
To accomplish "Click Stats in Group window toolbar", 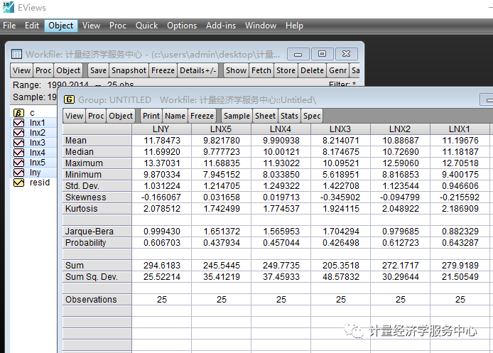I will pyautogui.click(x=289, y=116).
